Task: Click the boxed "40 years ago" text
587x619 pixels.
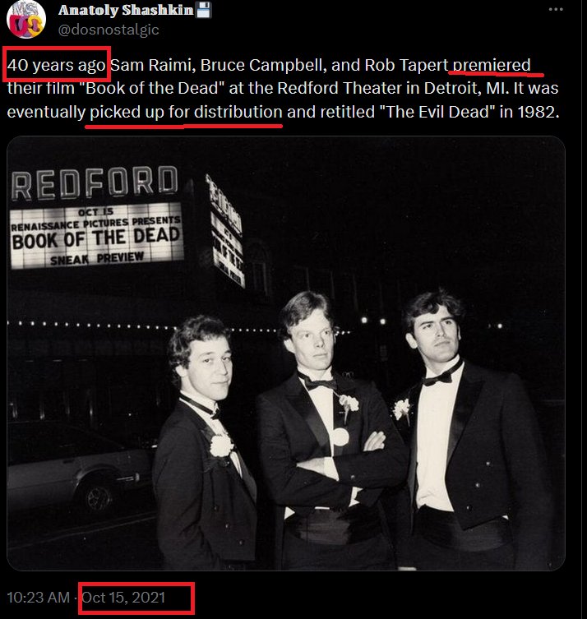Action: (57, 65)
